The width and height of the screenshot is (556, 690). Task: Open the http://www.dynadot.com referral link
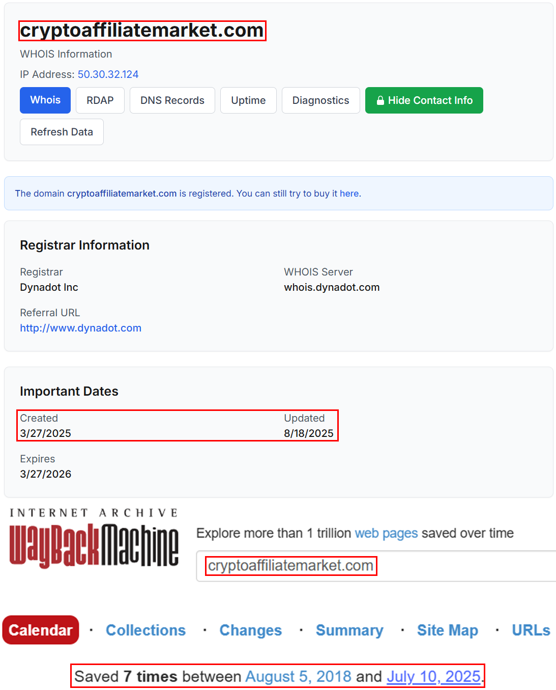pos(80,328)
